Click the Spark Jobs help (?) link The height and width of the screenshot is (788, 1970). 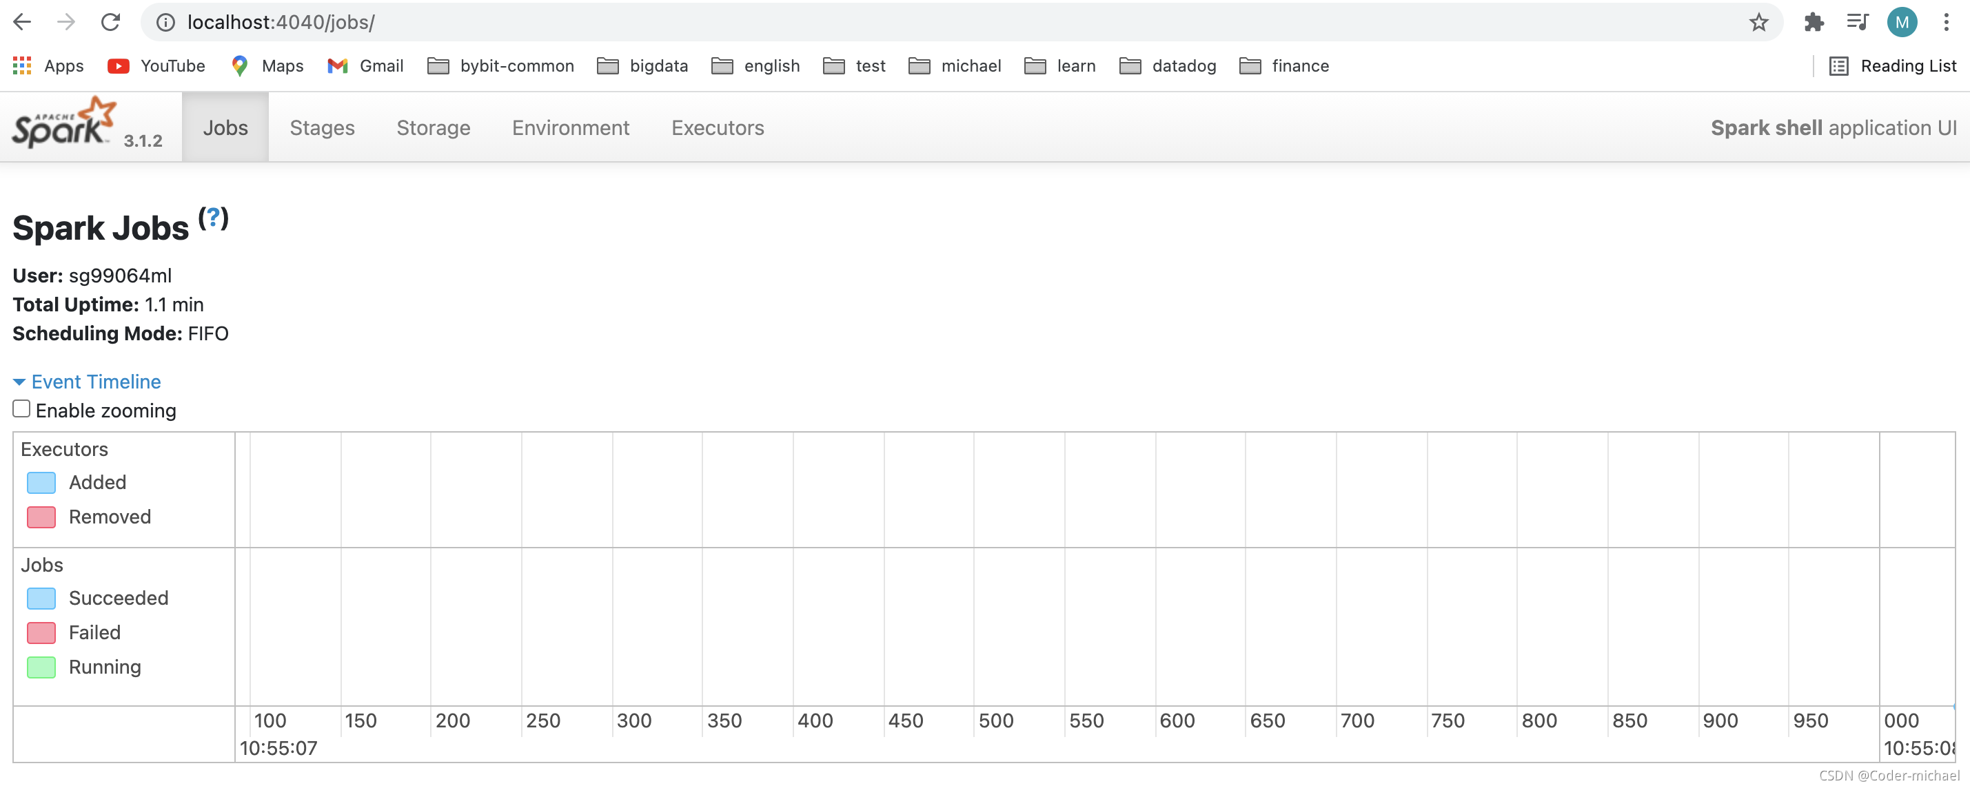click(x=214, y=217)
